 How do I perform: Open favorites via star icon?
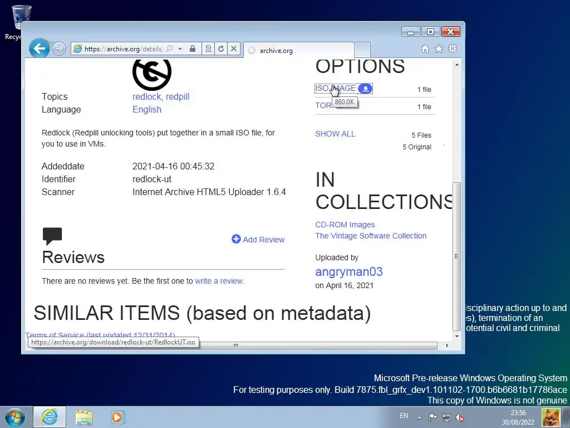(x=439, y=49)
